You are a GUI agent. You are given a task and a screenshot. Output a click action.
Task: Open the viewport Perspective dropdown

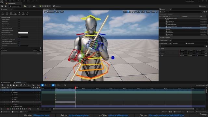click(50, 12)
